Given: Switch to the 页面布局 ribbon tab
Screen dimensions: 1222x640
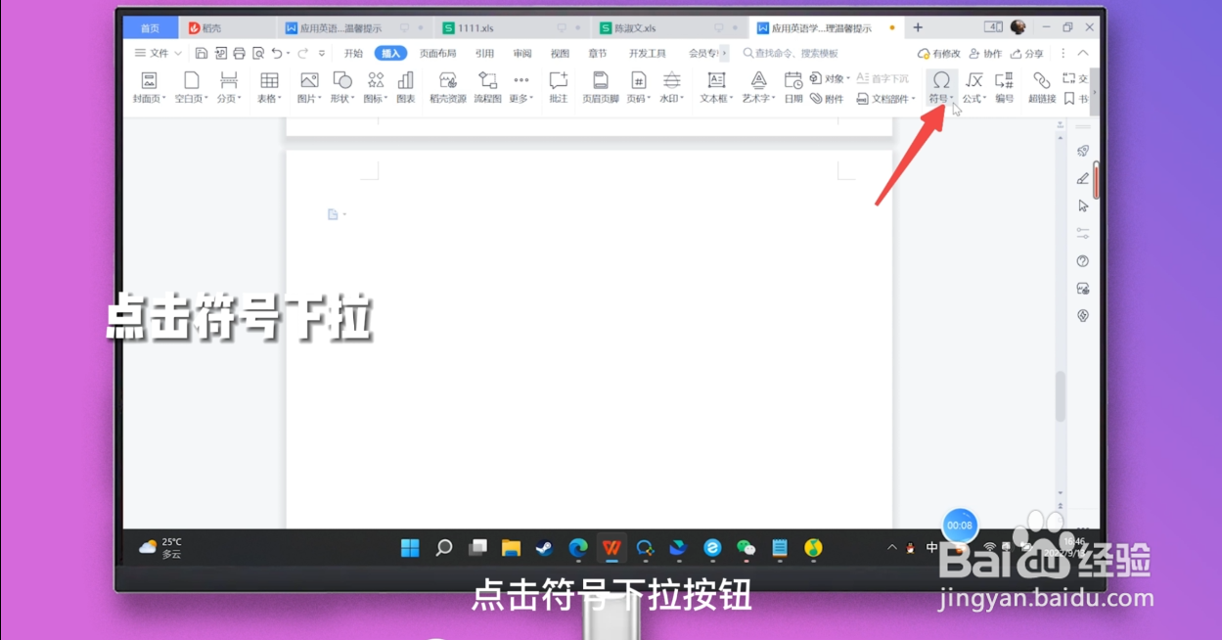Looking at the screenshot, I should [437, 53].
